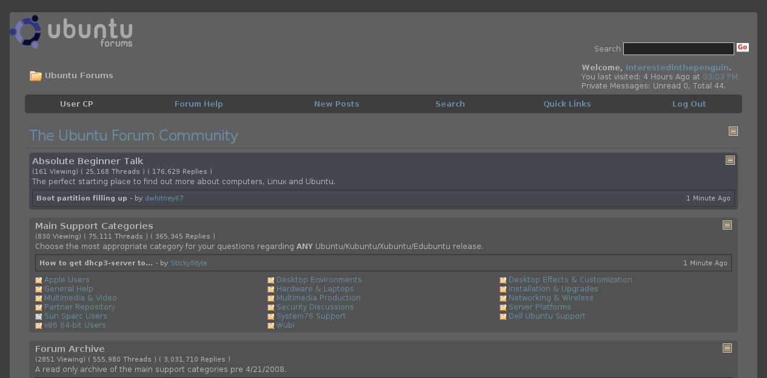The width and height of the screenshot is (767, 378).
Task: Click the icon next to System76 Support
Action: click(271, 317)
